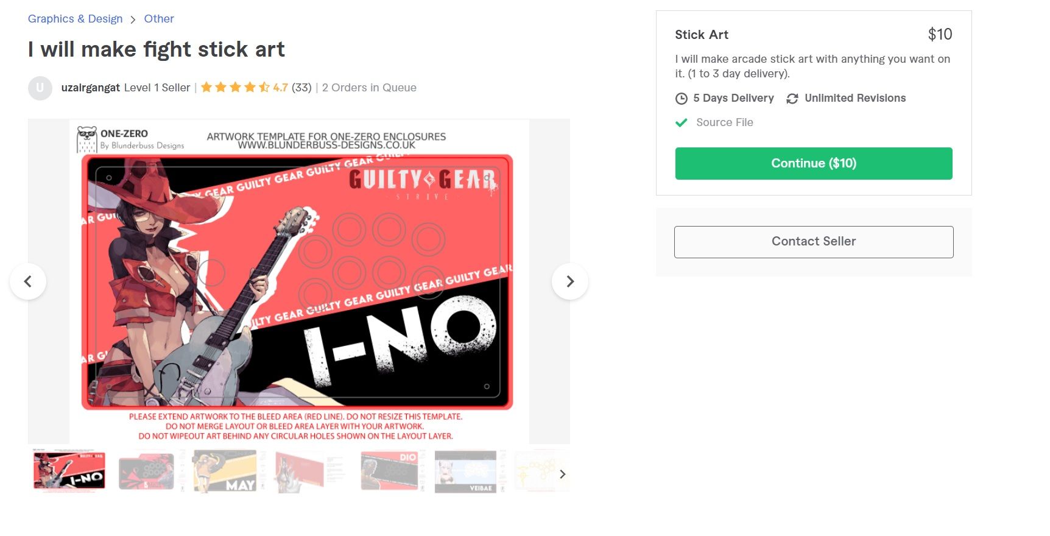Select the VEIBAE artwork thumbnail
The width and height of the screenshot is (1050, 536).
(466, 471)
